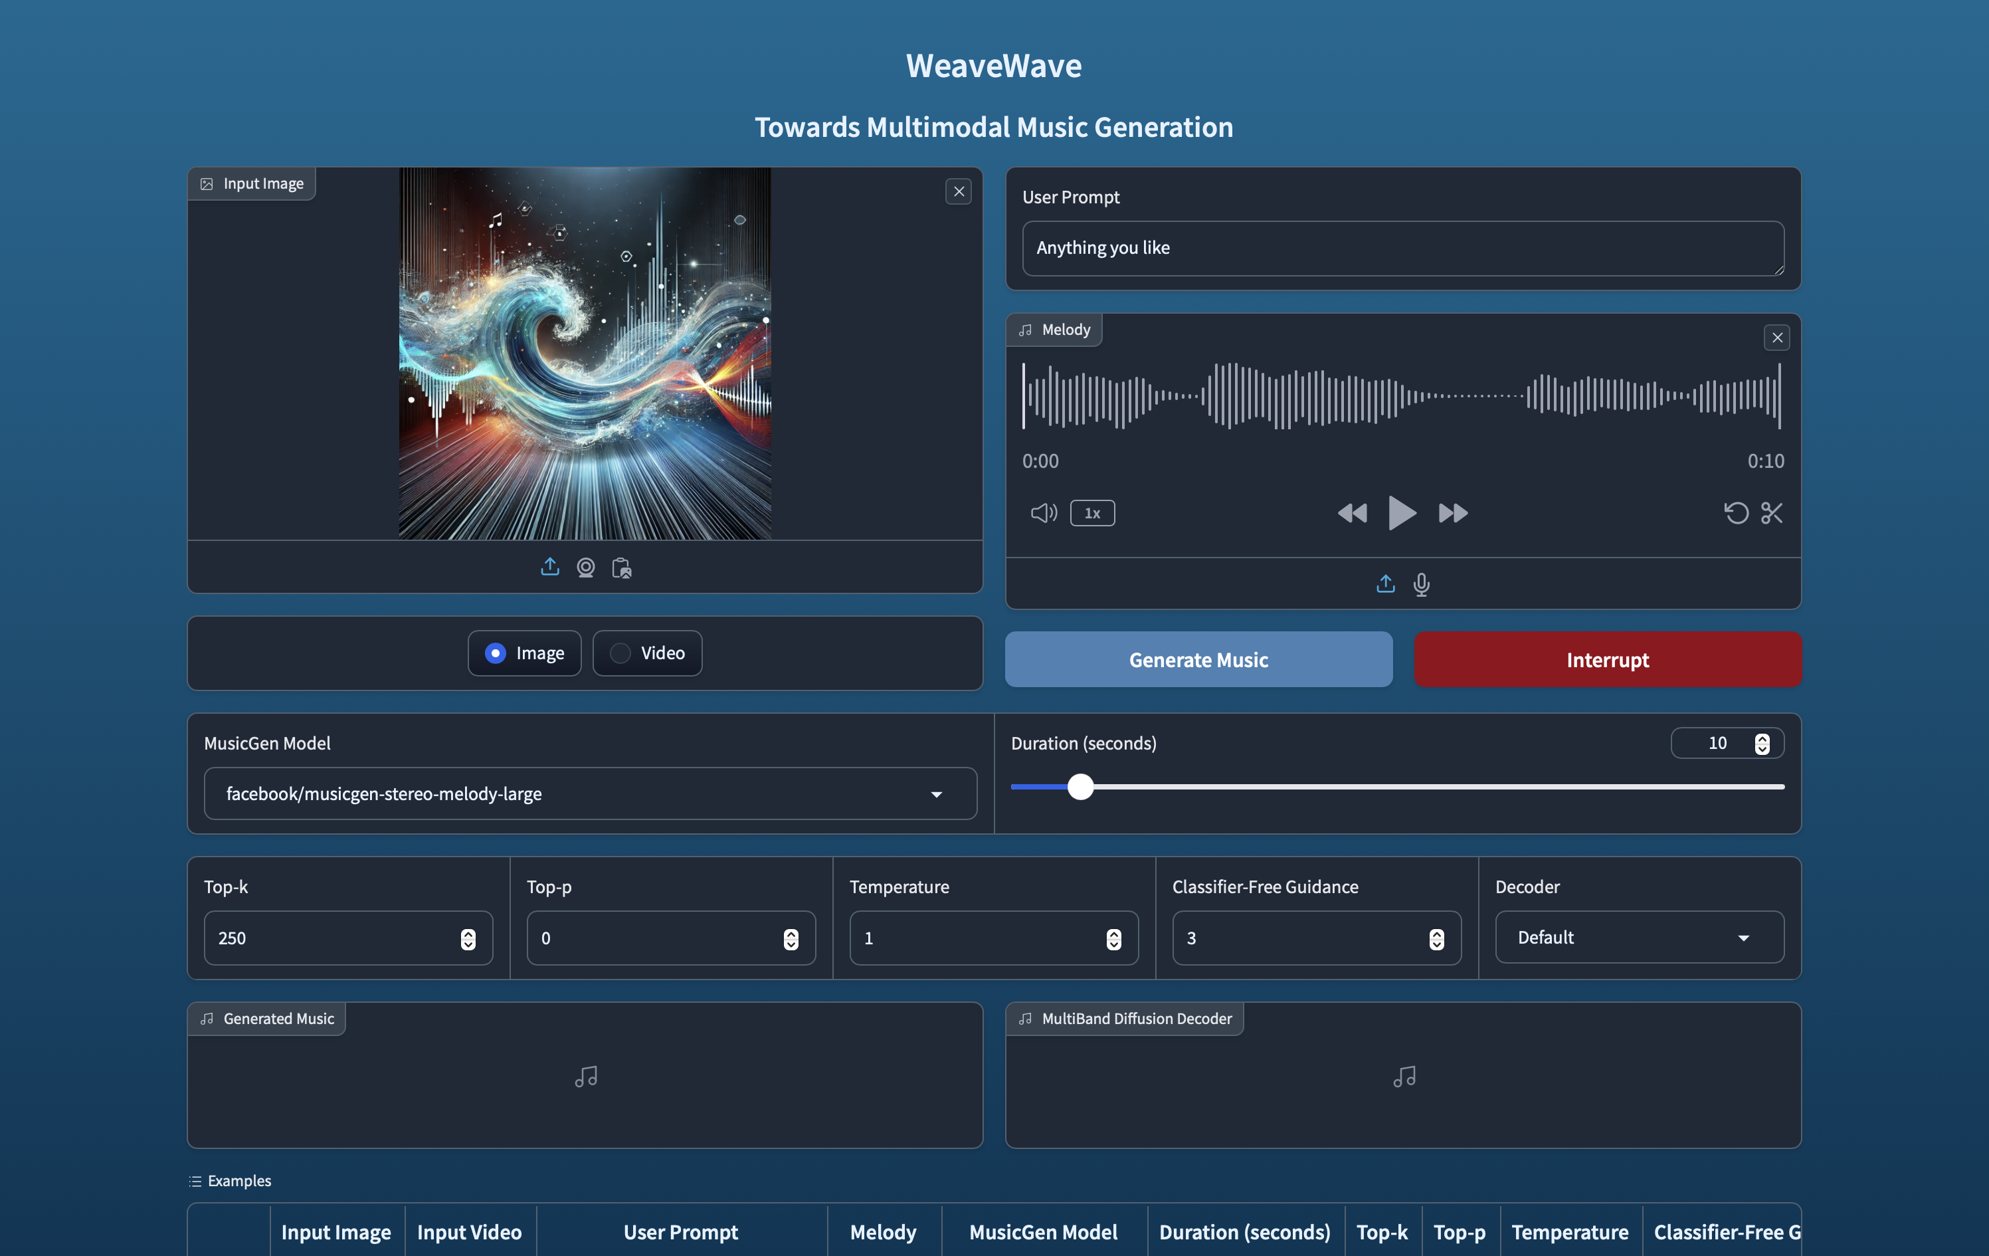Undo melody edits with the reset icon
The image size is (1989, 1256).
click(x=1737, y=513)
